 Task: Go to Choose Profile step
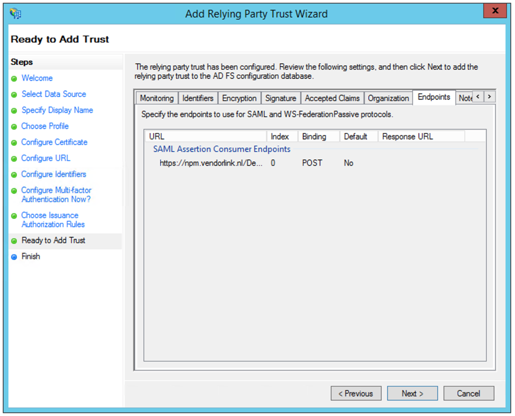click(45, 126)
